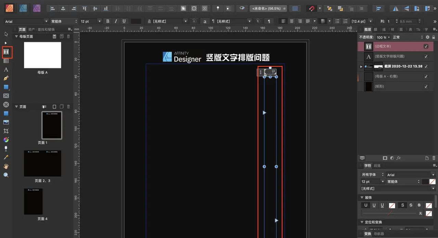Click the italic formatting button
The width and height of the screenshot is (438, 238).
tap(116, 21)
